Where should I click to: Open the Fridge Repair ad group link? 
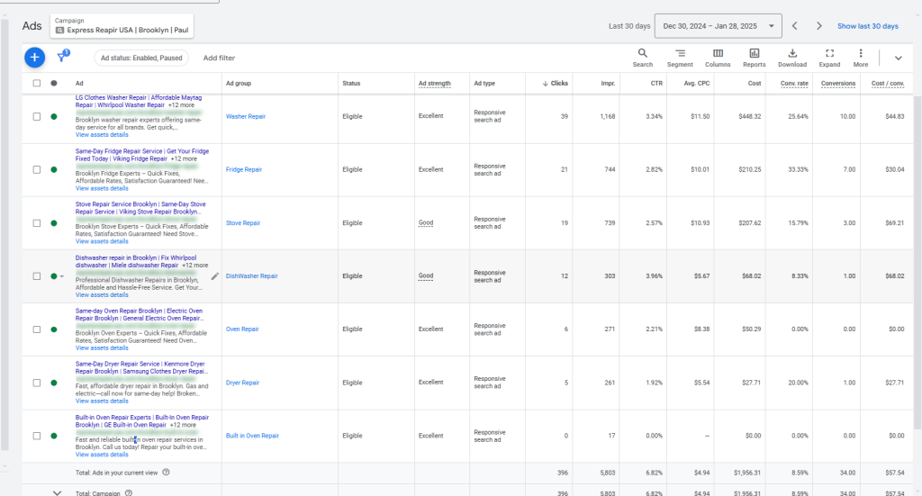pos(244,169)
